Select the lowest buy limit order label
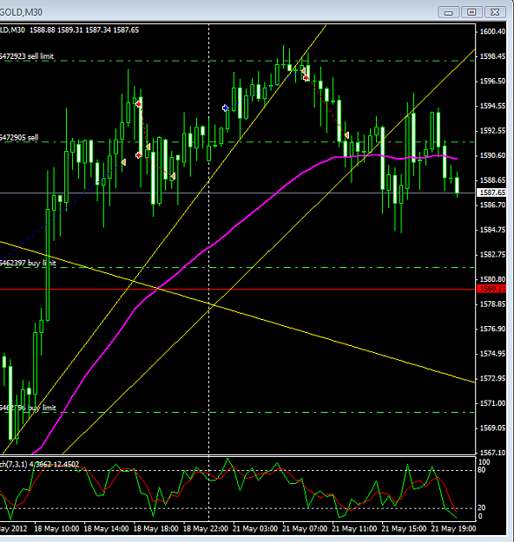The image size is (514, 542). [x=28, y=408]
